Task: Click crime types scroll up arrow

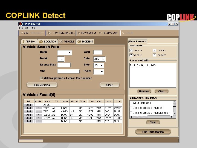Action: (x=175, y=102)
